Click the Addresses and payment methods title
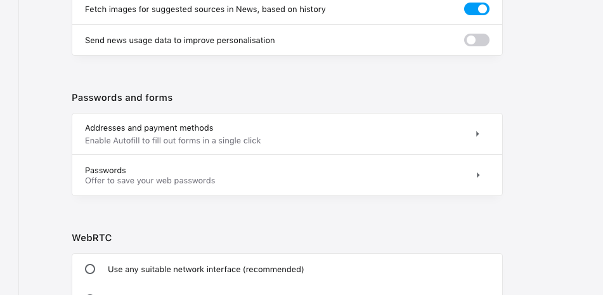This screenshot has height=295, width=603. 149,128
